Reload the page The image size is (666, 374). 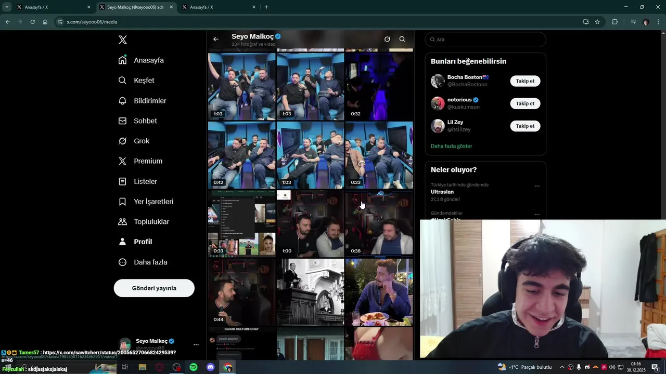point(32,22)
